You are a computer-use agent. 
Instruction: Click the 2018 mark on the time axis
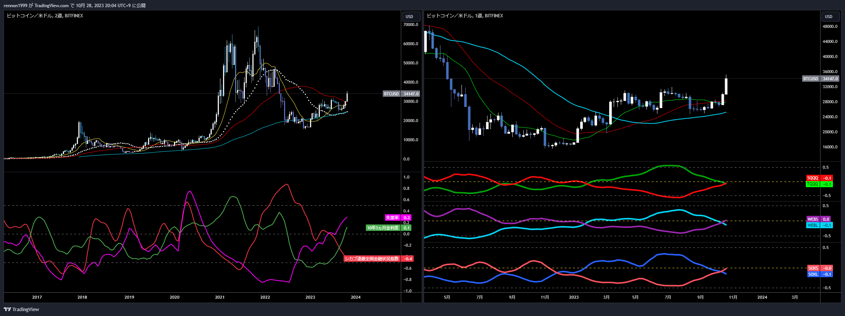coord(82,297)
